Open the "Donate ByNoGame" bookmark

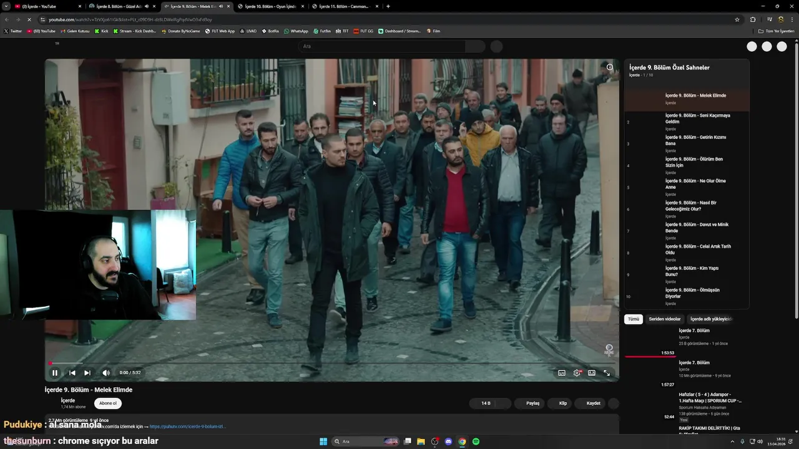(180, 31)
